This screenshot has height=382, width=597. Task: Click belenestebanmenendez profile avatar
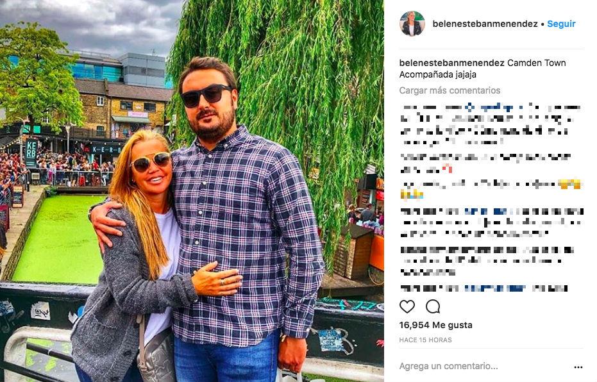point(412,24)
